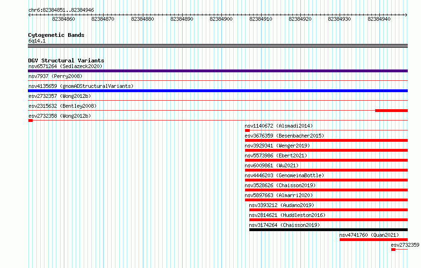
Task: Open the nsv3929341 (Wenger2019) label
Action: click(x=277, y=146)
